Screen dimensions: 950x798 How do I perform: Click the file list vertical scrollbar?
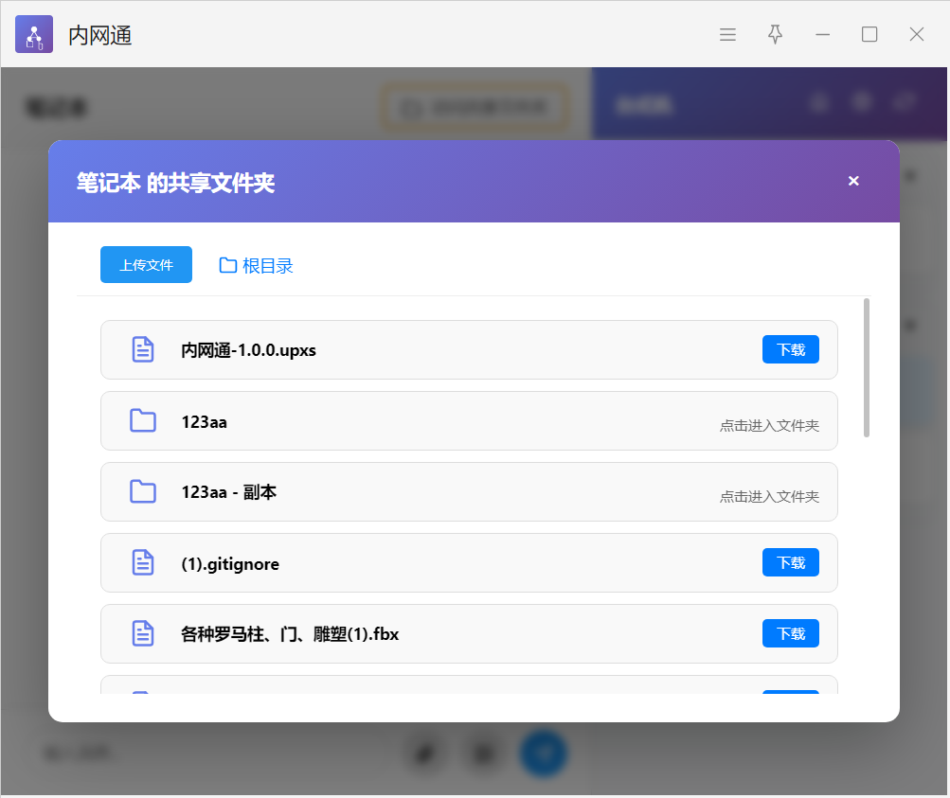point(867,368)
